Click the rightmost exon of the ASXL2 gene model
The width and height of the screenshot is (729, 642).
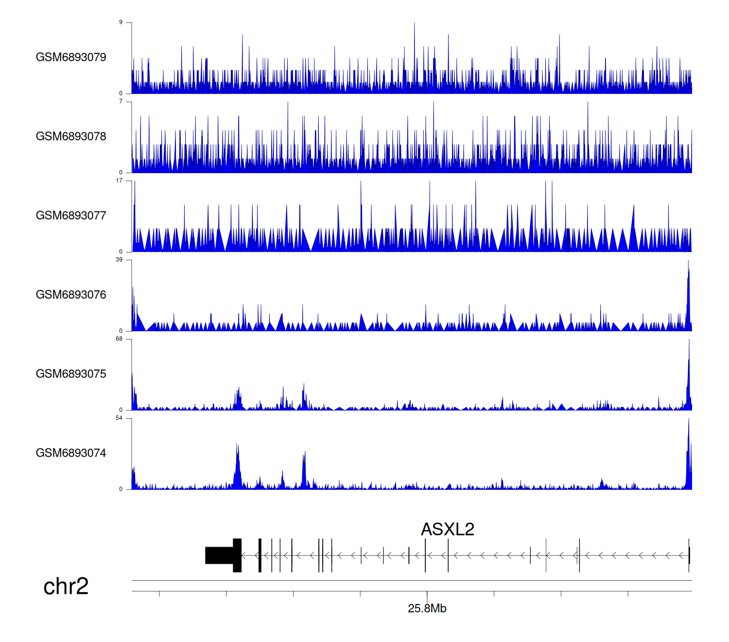tap(689, 555)
